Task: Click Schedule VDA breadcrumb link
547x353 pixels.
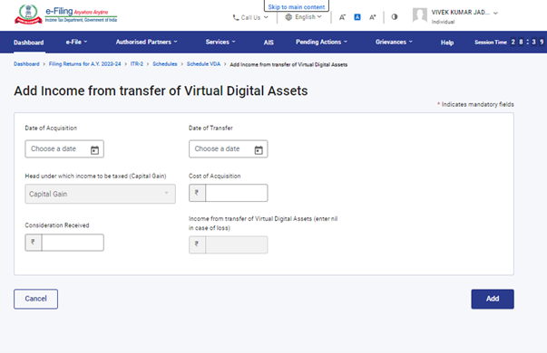Action: [x=203, y=64]
